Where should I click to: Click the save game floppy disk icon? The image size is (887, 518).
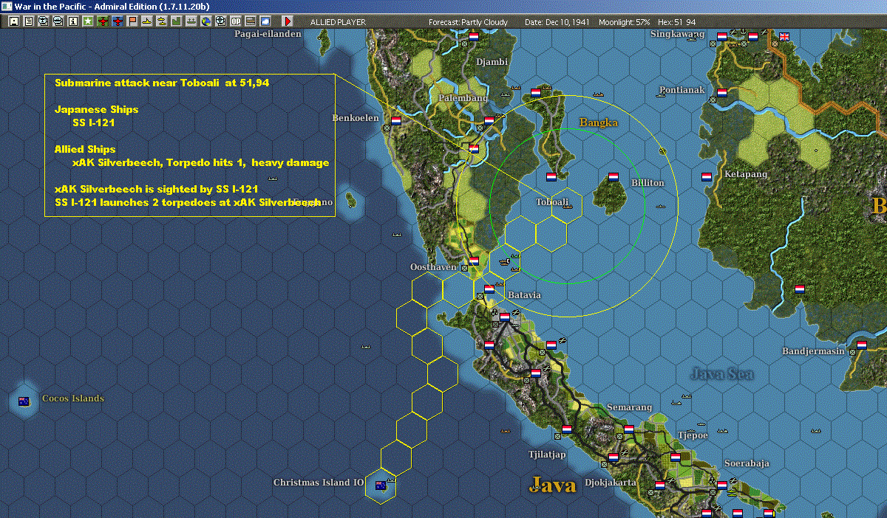pyautogui.click(x=13, y=21)
